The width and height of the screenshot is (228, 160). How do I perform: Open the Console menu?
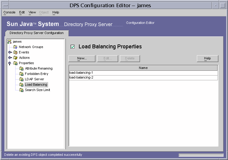pyautogui.click(x=9, y=12)
